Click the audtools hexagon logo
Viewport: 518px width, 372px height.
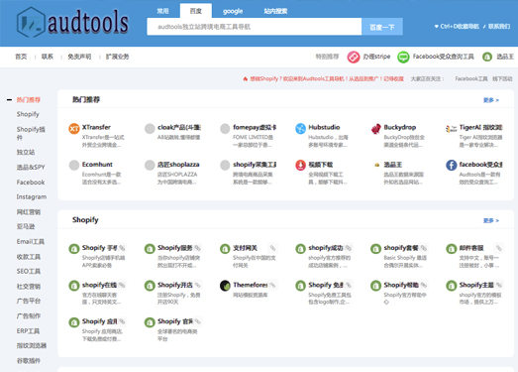pyautogui.click(x=31, y=22)
